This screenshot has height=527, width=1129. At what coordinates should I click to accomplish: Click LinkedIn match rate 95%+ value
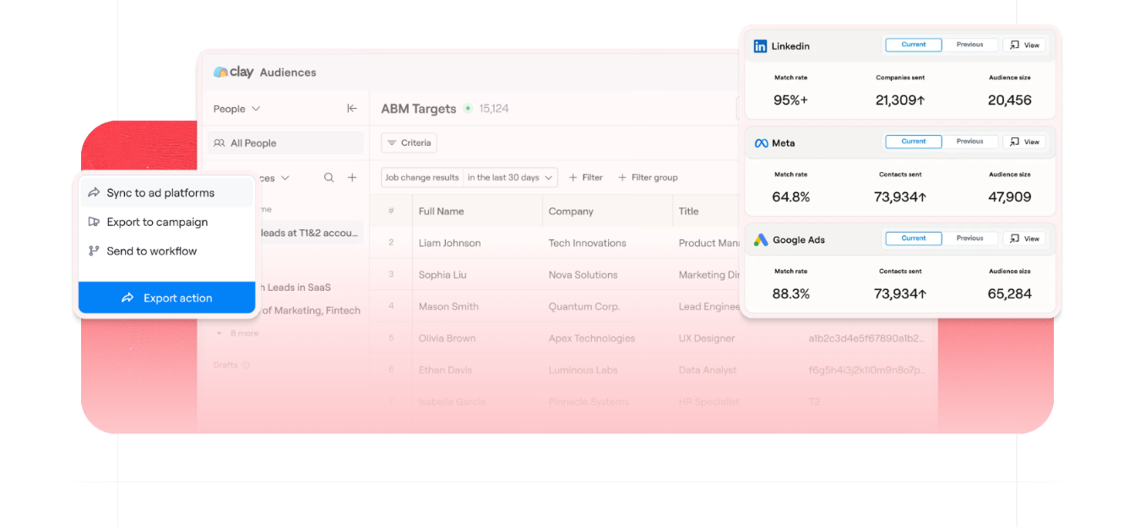pyautogui.click(x=790, y=99)
